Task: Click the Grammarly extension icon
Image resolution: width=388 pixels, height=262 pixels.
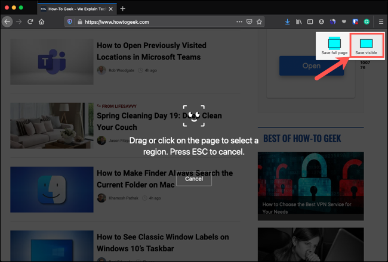Action: click(367, 22)
